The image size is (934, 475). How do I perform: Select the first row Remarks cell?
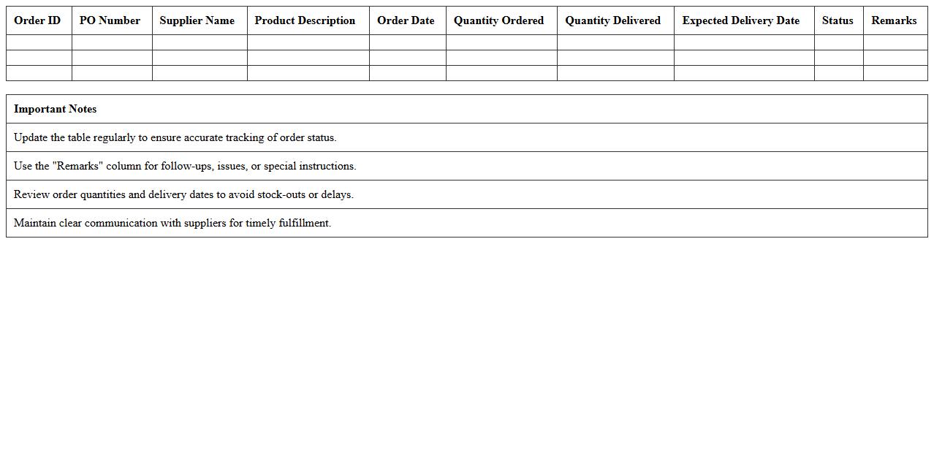pyautogui.click(x=894, y=42)
